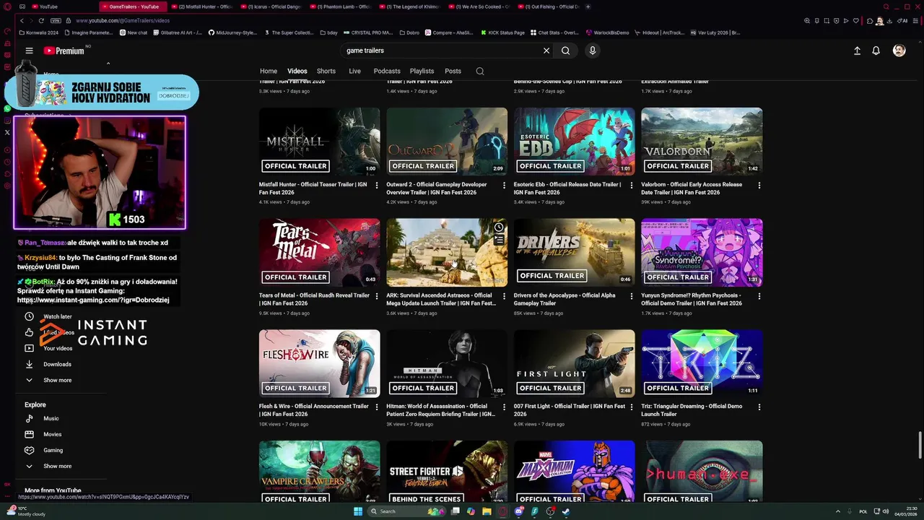Click the YouTube Premium logo
This screenshot has width=924, height=520.
click(x=64, y=51)
